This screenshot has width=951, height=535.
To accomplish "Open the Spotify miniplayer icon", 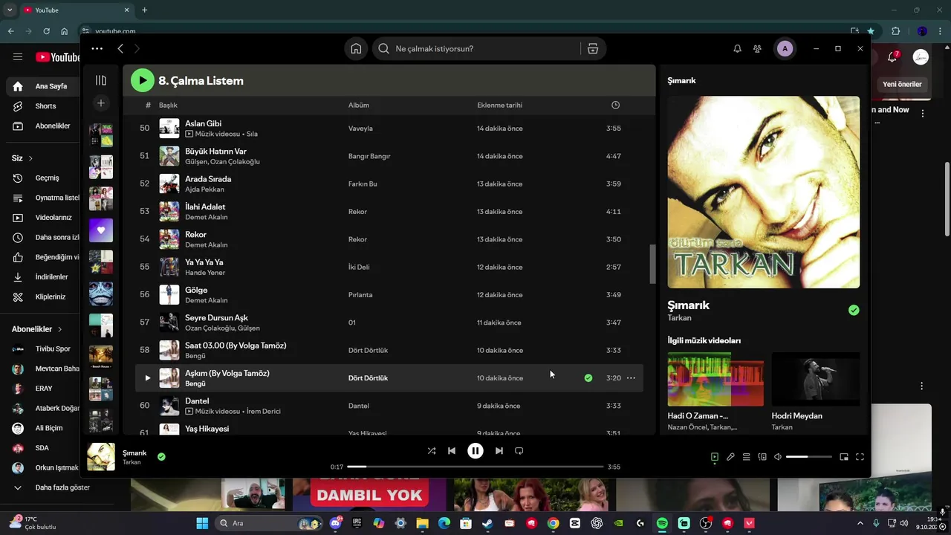I will tap(844, 457).
